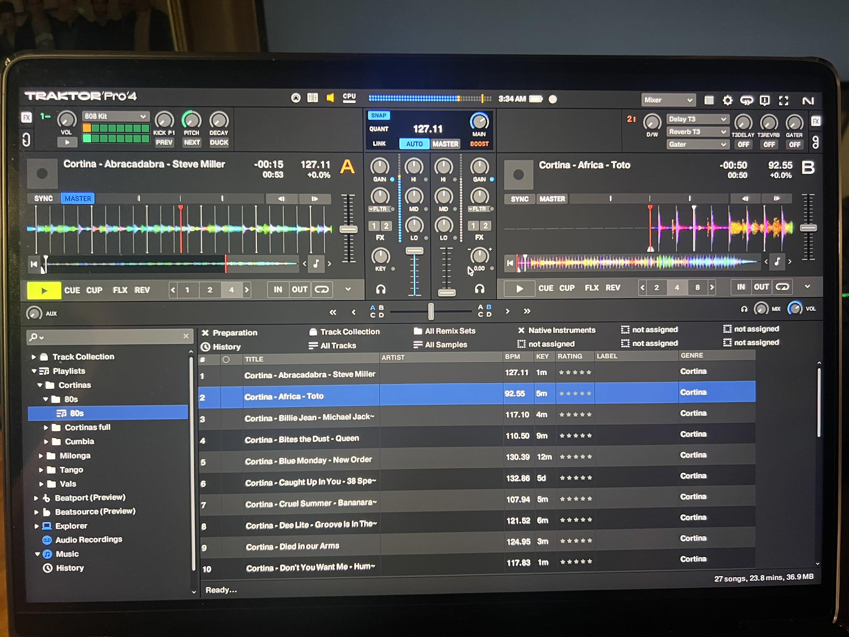The width and height of the screenshot is (849, 637).
Task: Toggle MASTER on Deck B
Action: [552, 199]
